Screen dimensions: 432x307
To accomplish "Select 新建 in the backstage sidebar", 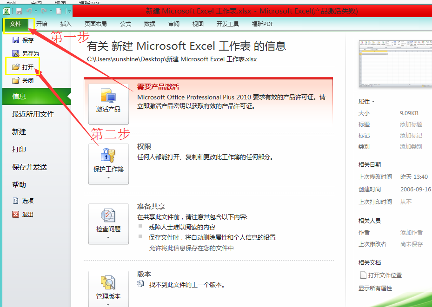I will point(19,131).
